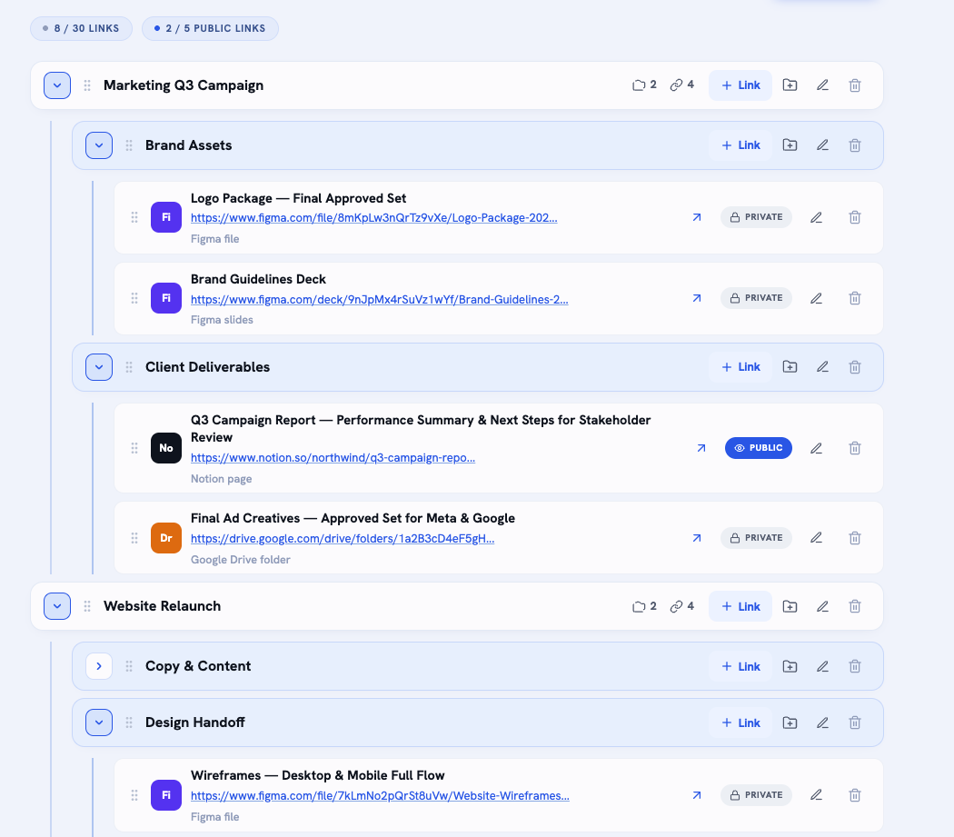
Task: Add a link to Marketing Q3 Campaign
Action: 740,85
